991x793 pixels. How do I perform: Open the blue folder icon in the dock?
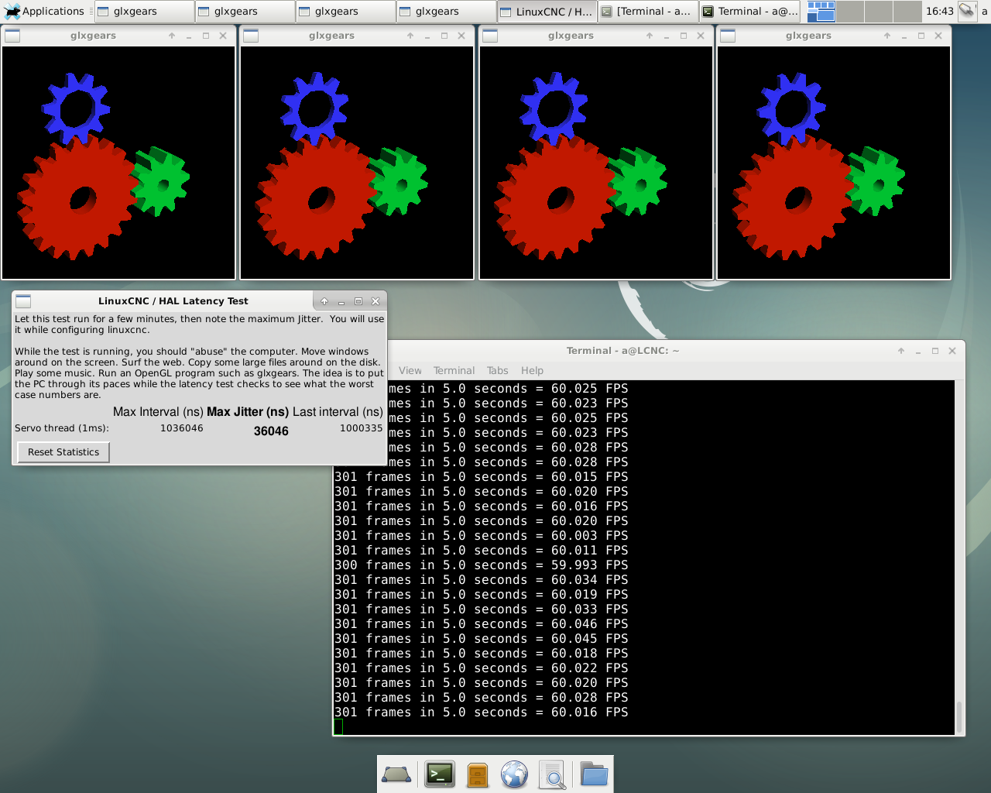tap(594, 774)
